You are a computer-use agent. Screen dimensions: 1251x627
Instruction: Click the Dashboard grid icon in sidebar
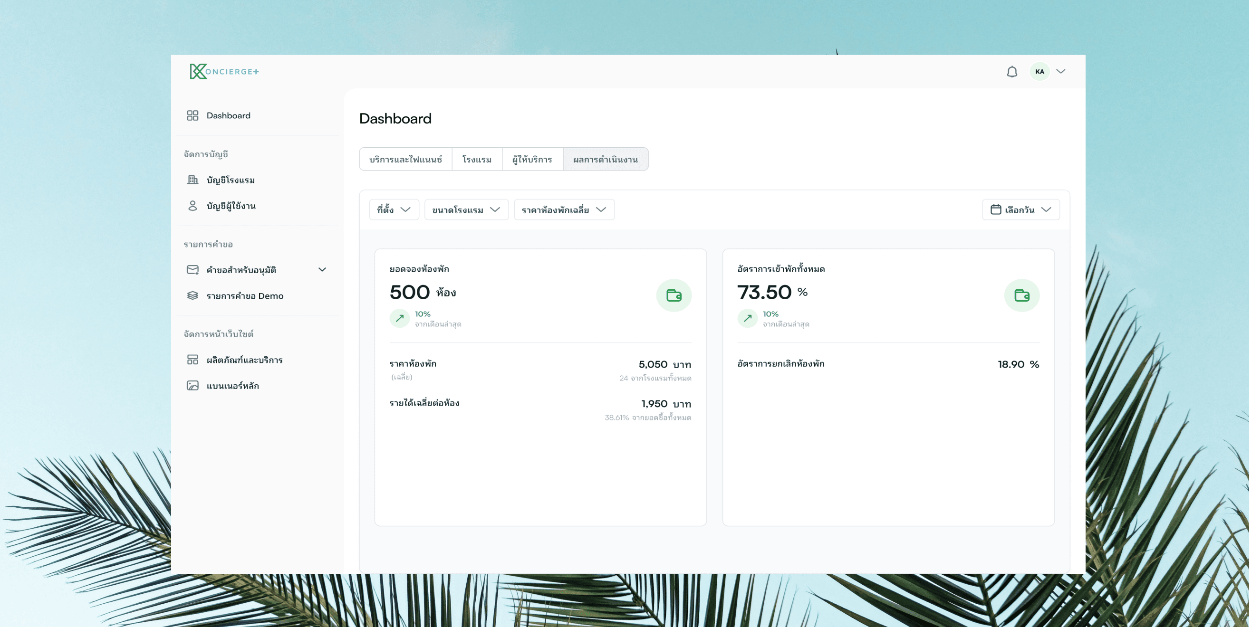(192, 115)
